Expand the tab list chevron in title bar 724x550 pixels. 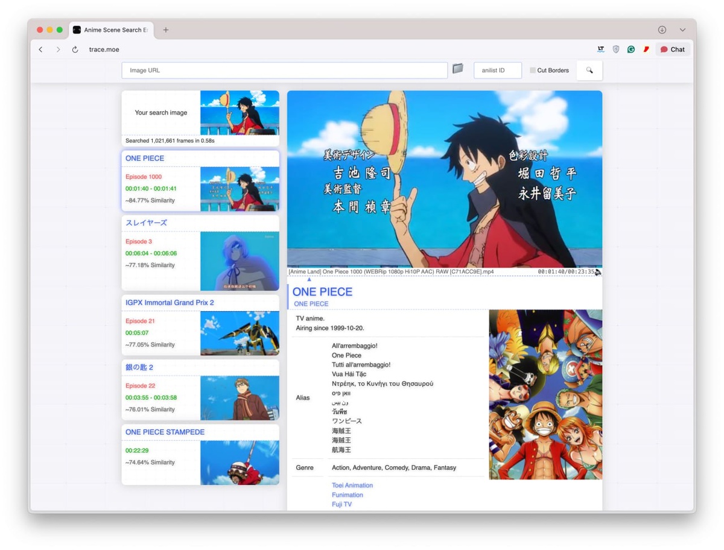[682, 30]
